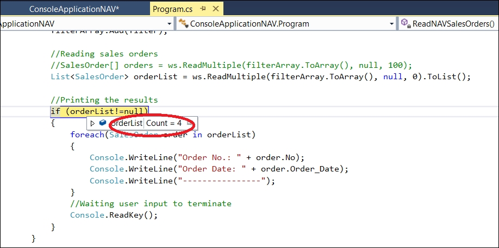Open the ReadNAVSalesOrders() member dropdown
Screen dimensions: 499x248
pyautogui.click(x=449, y=24)
